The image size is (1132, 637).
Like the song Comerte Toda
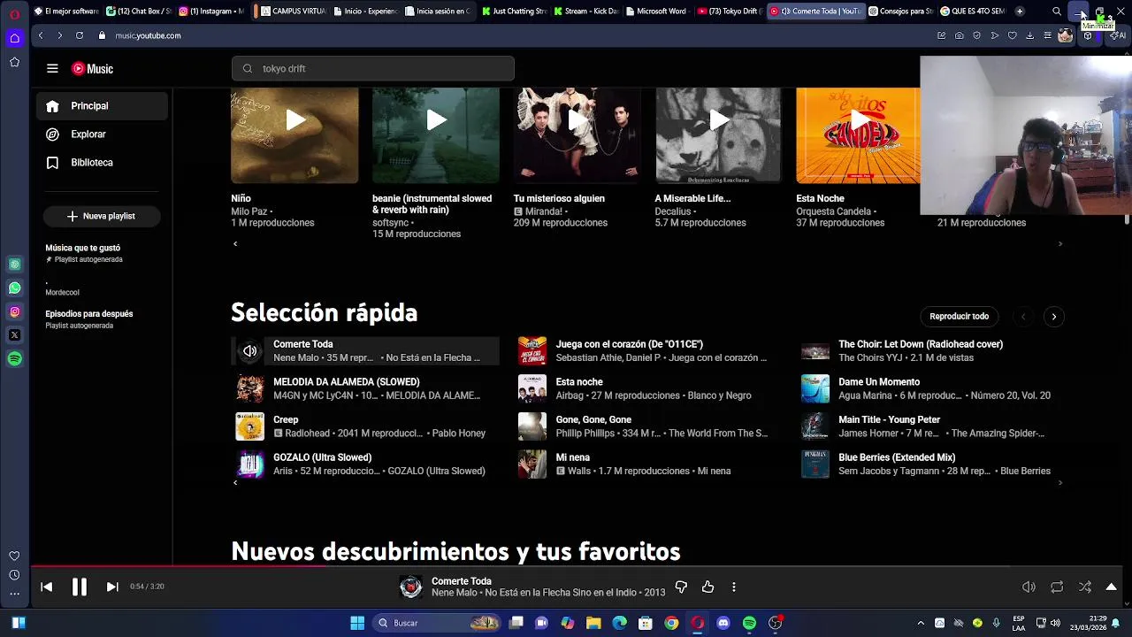[x=707, y=587]
